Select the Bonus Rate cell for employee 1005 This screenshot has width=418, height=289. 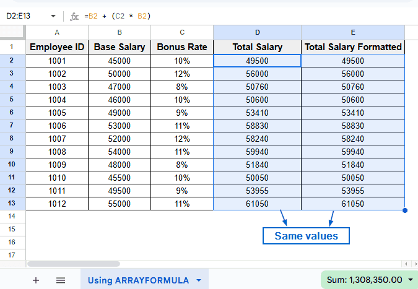pyautogui.click(x=182, y=113)
